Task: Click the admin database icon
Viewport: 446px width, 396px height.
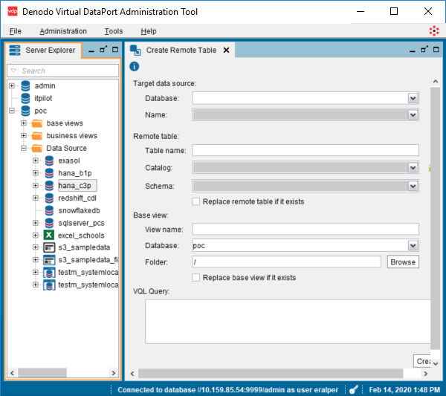Action: coord(25,86)
